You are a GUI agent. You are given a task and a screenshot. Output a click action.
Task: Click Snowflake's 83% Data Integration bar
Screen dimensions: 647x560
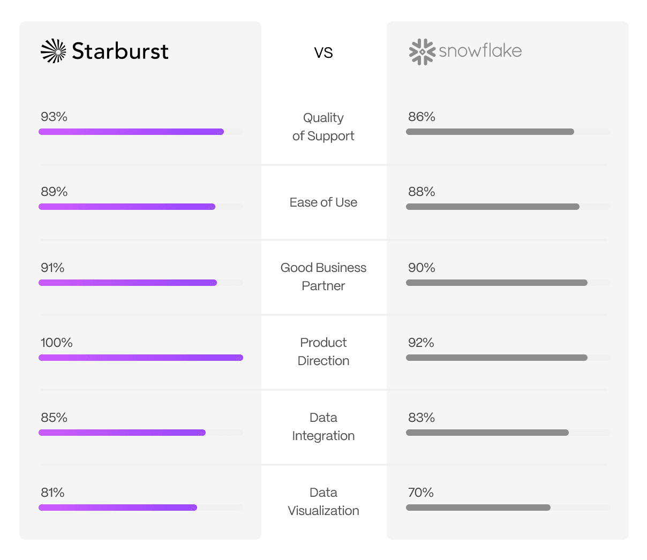[x=487, y=433]
